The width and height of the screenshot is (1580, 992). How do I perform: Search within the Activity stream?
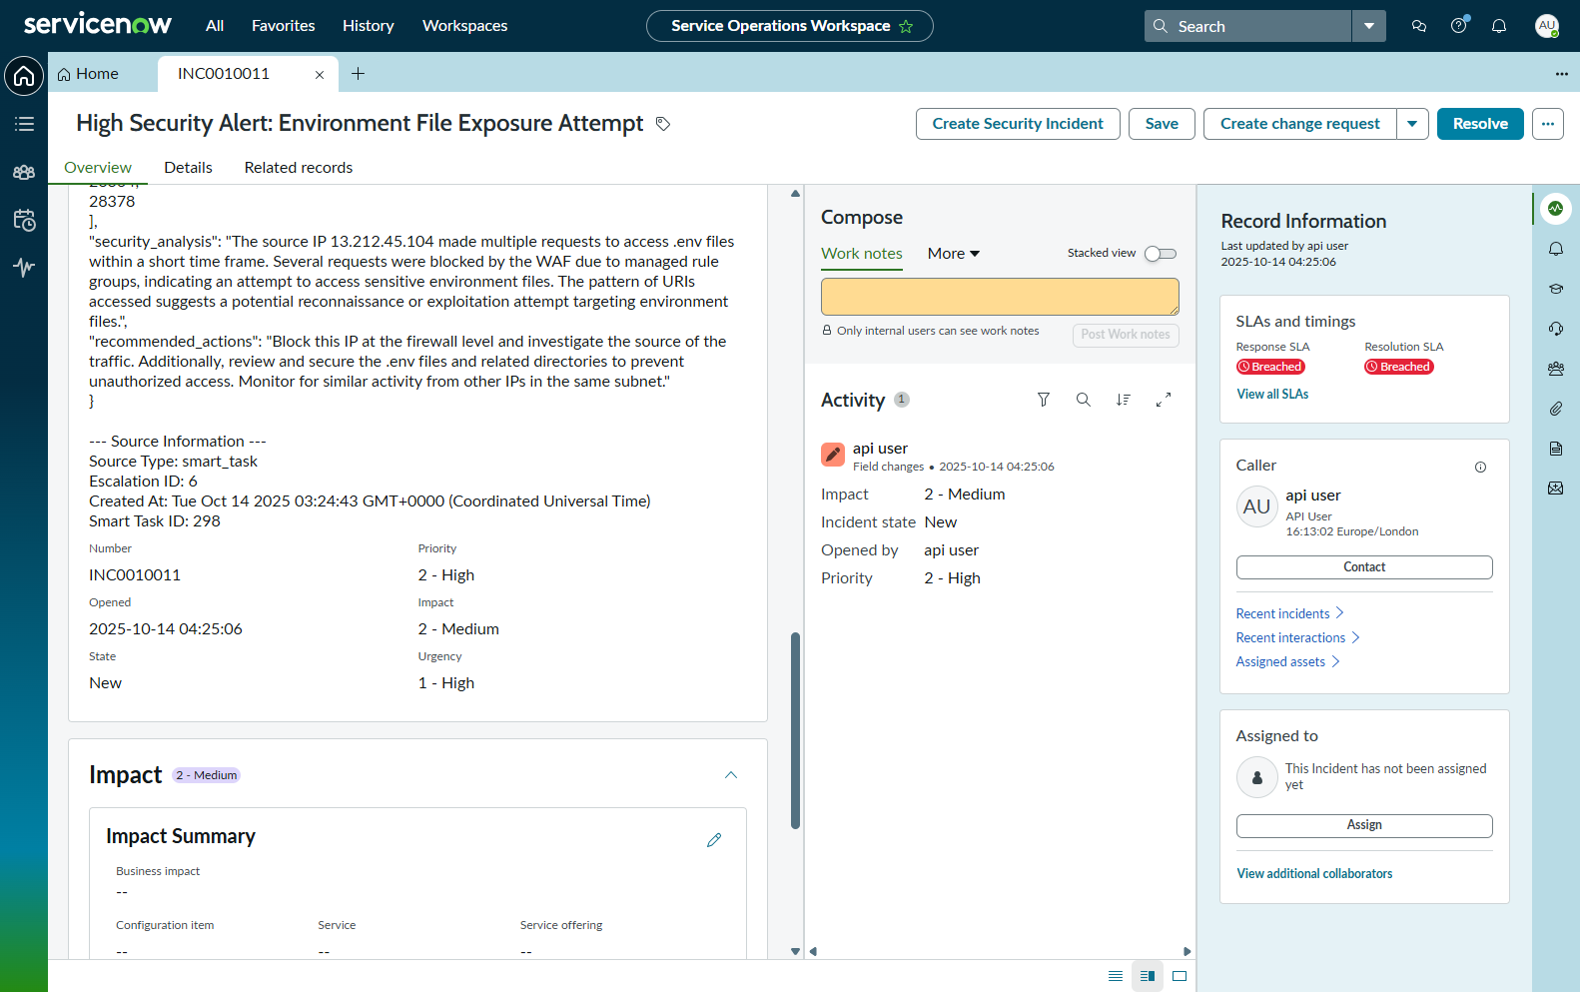(x=1084, y=400)
